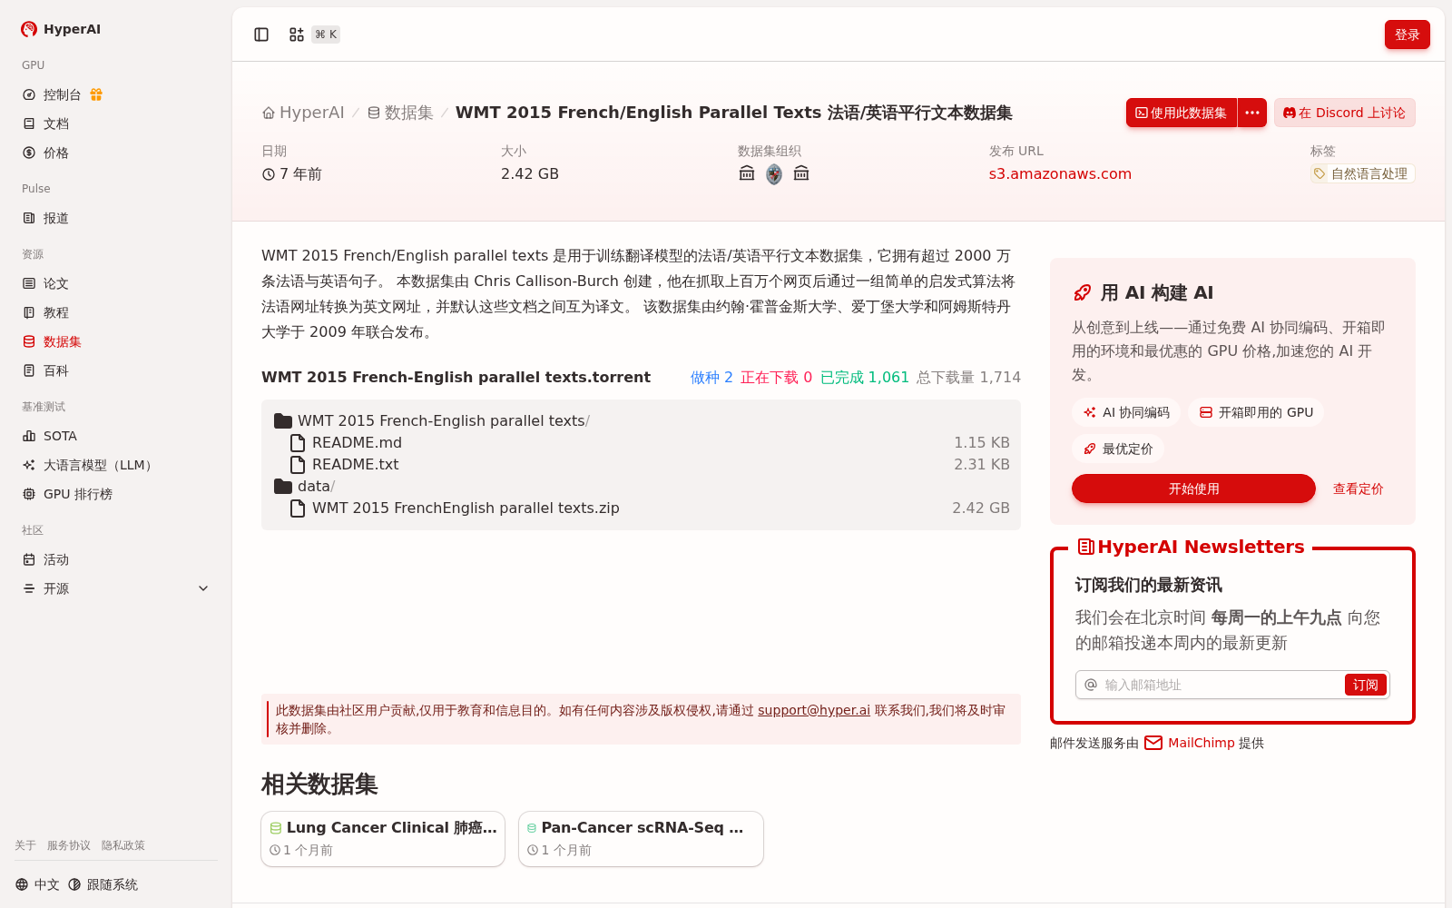Go to HyperAI home breadcrumb
The height and width of the screenshot is (908, 1452).
click(x=303, y=113)
